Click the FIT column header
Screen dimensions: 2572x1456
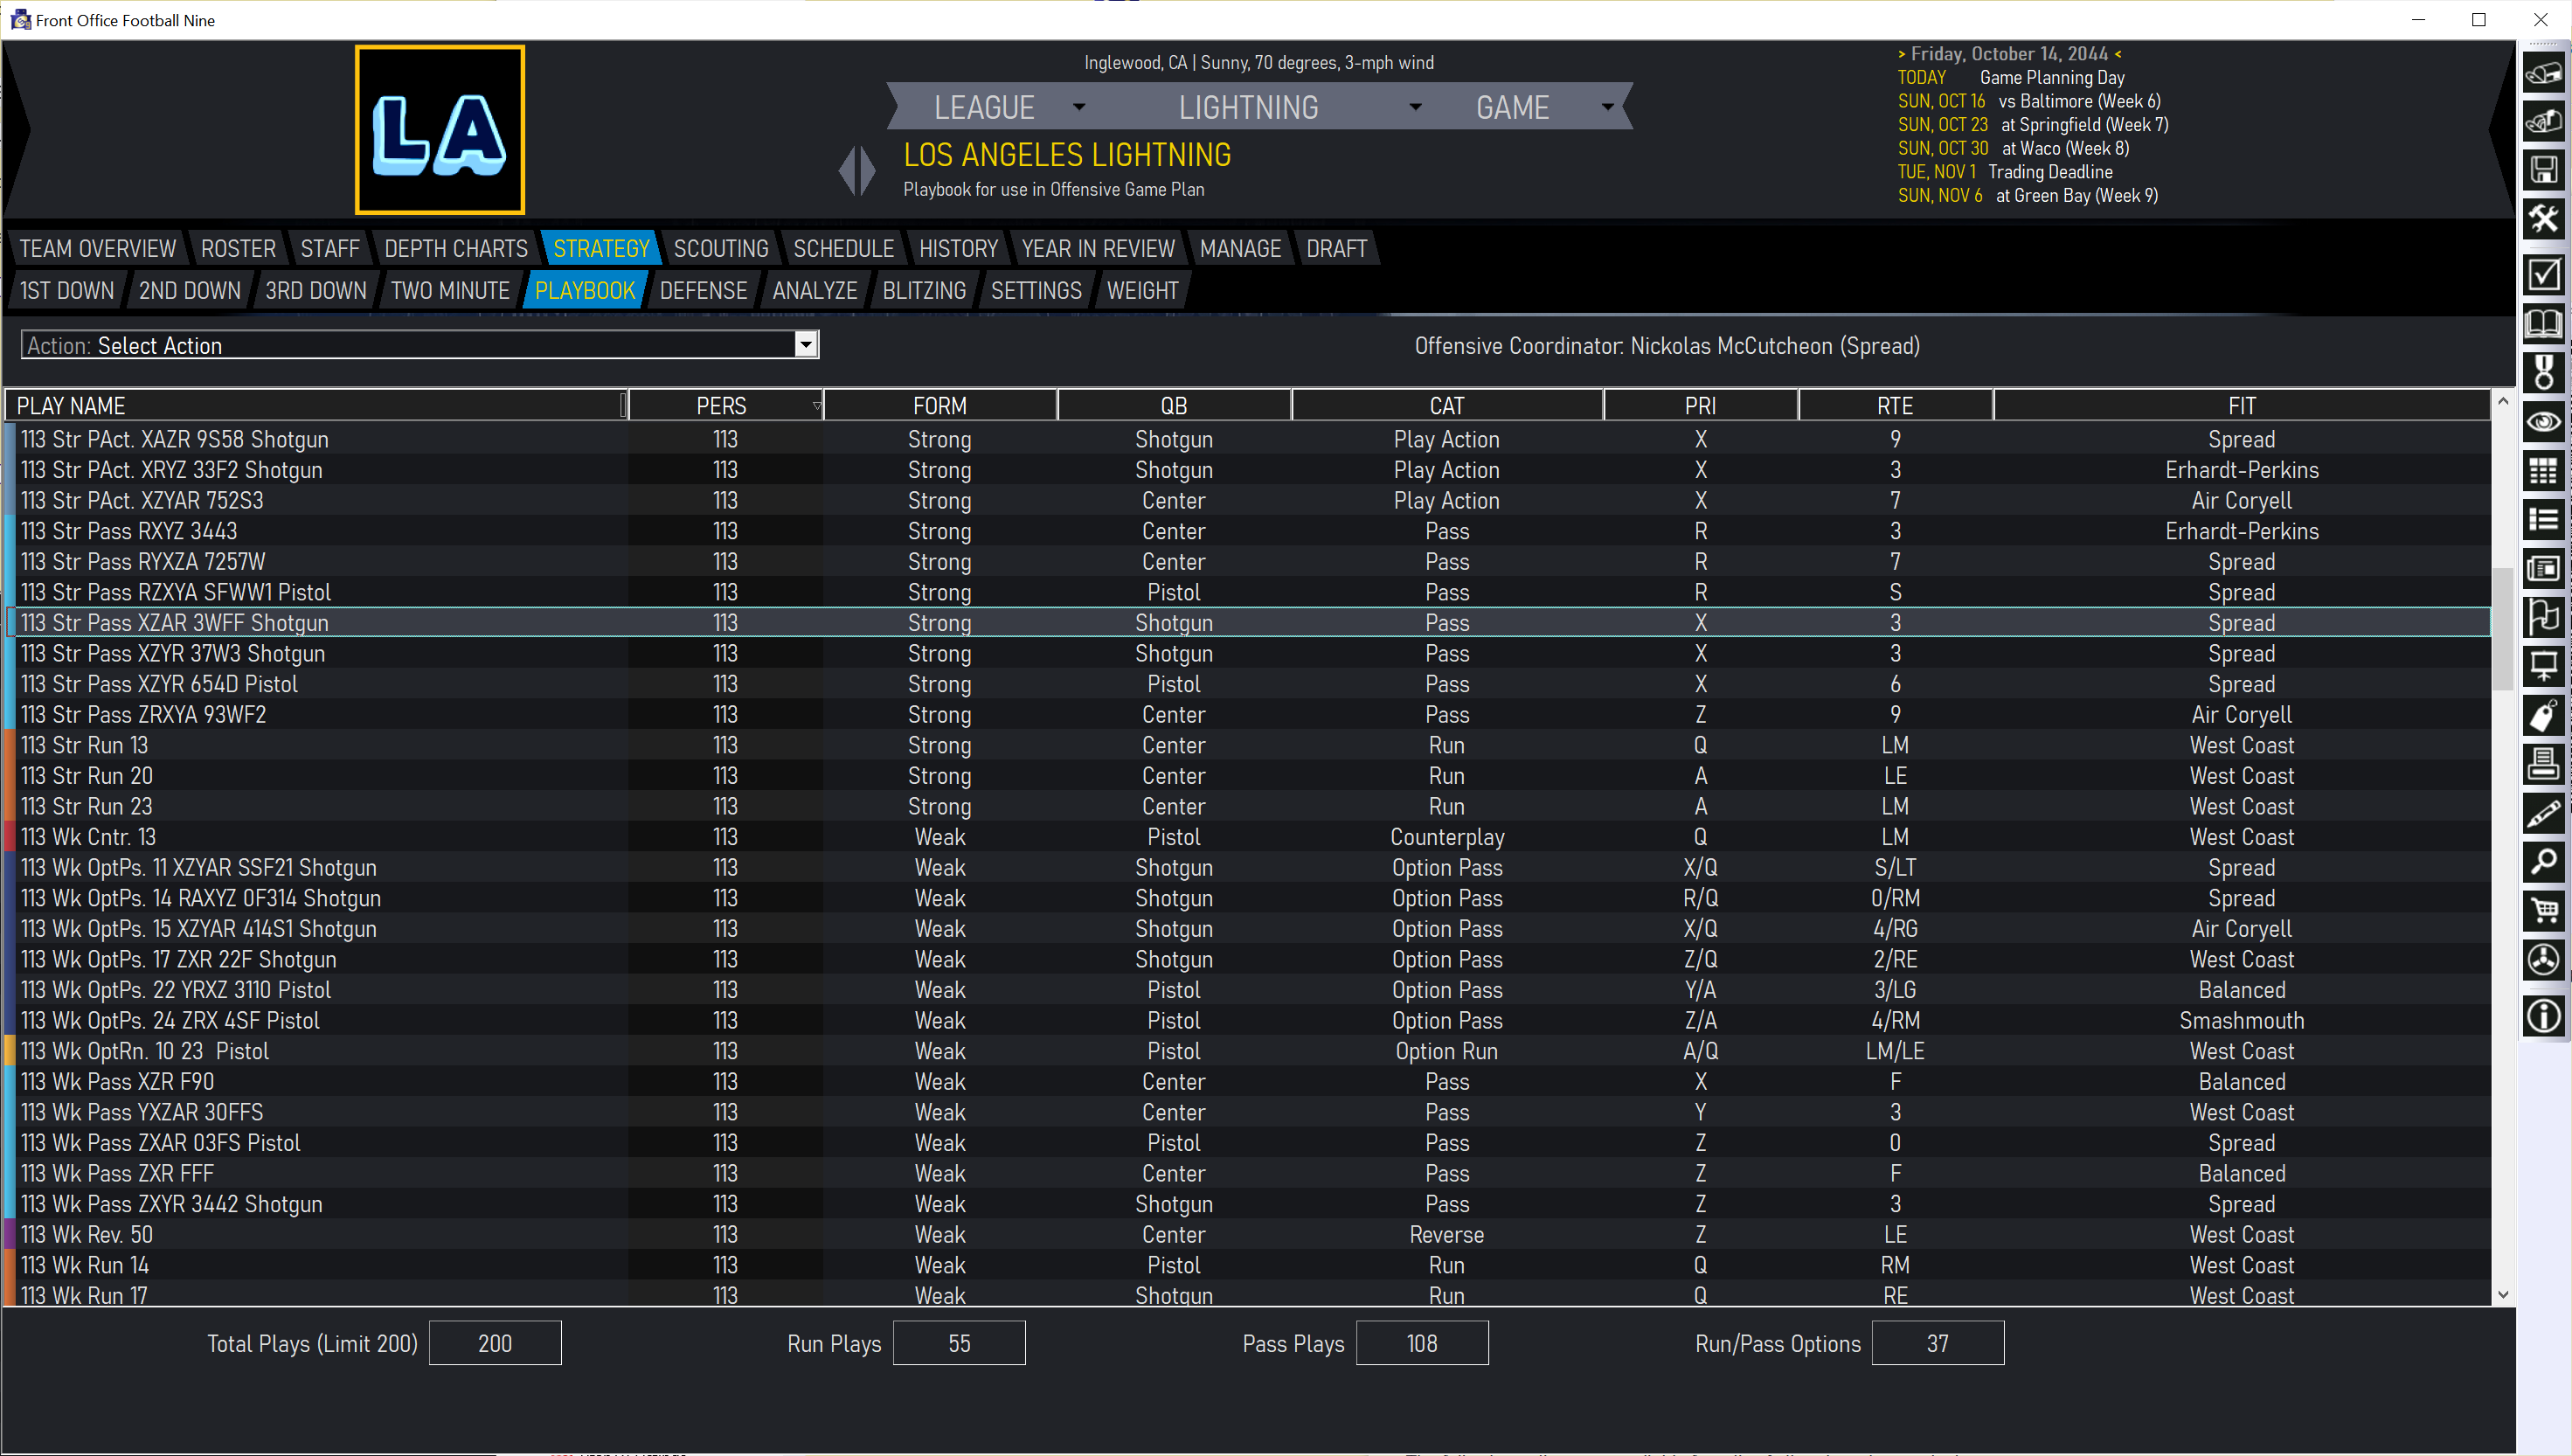pos(2240,406)
